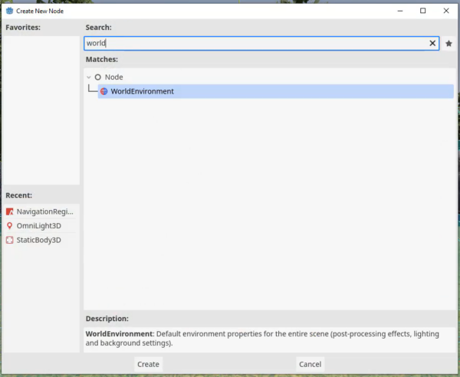Click the Node circle icon

[x=98, y=77]
